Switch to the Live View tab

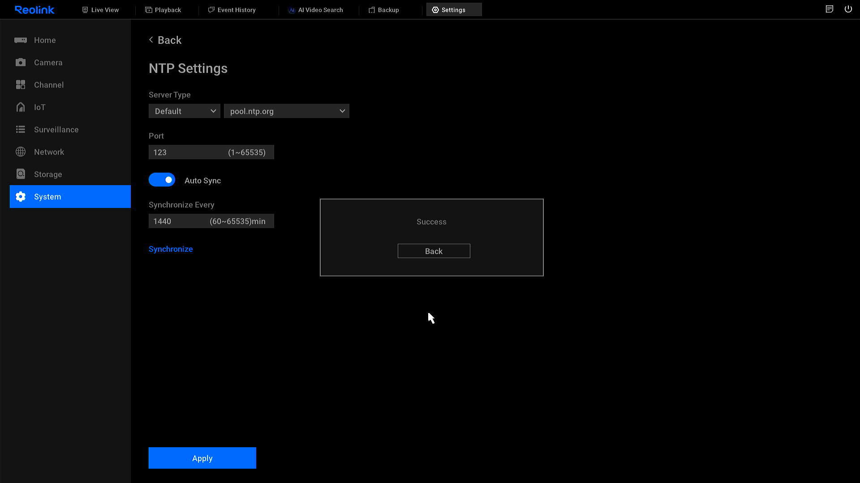pyautogui.click(x=100, y=10)
